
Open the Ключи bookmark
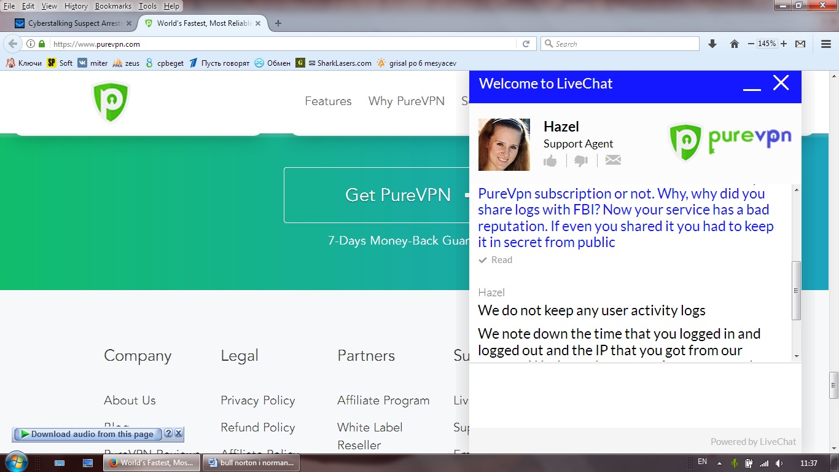pos(24,63)
